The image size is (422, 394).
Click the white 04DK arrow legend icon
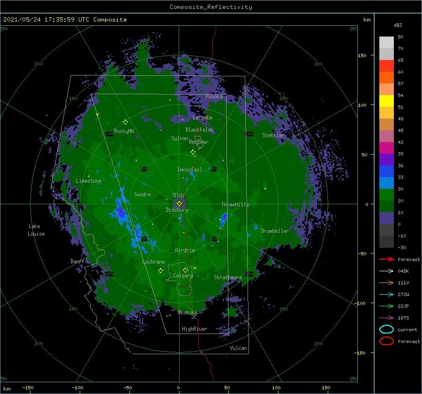point(386,271)
